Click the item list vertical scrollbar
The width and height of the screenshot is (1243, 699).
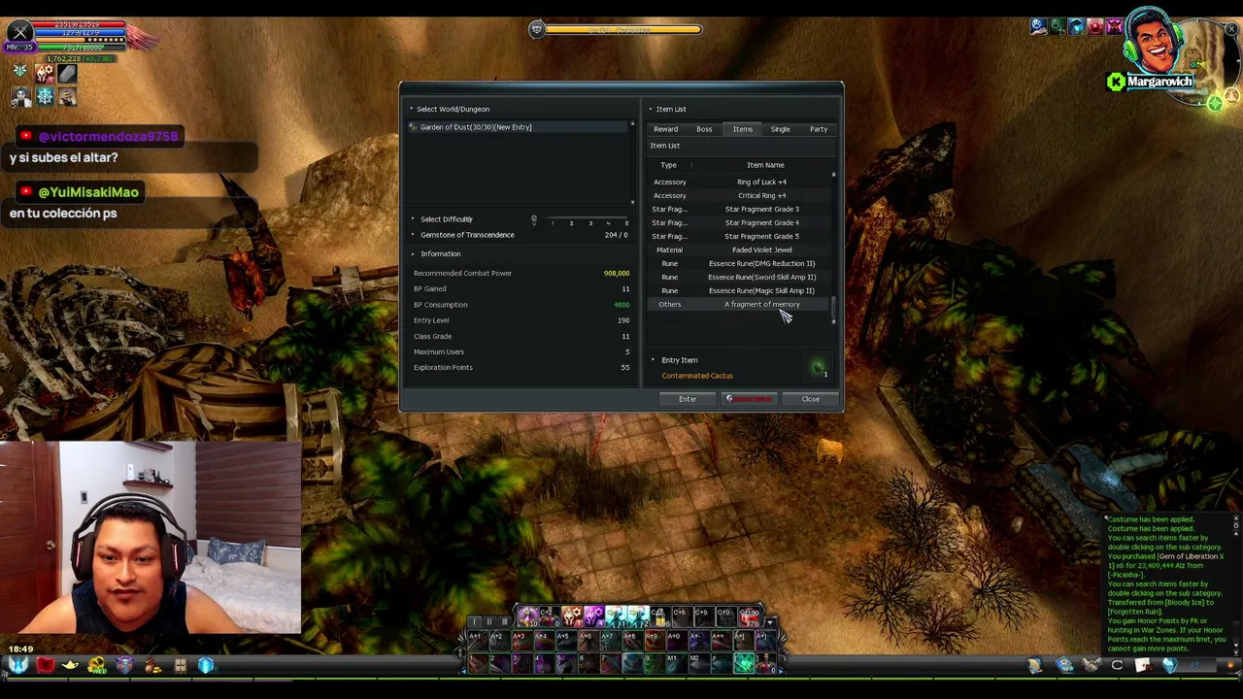click(x=834, y=248)
